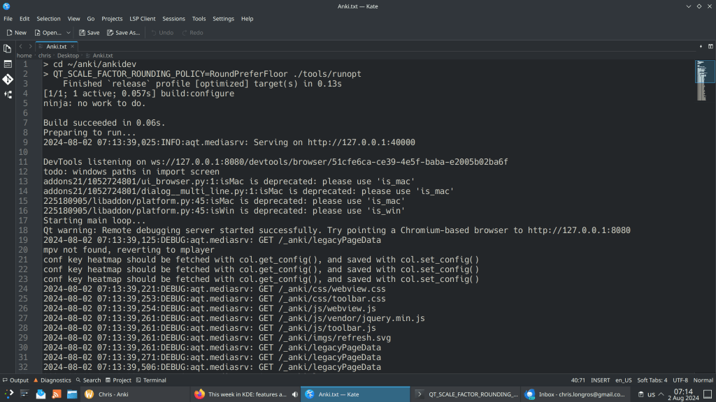Click Desktop in the breadcrumb path
Viewport: 716px width, 402px height.
pyautogui.click(x=68, y=56)
